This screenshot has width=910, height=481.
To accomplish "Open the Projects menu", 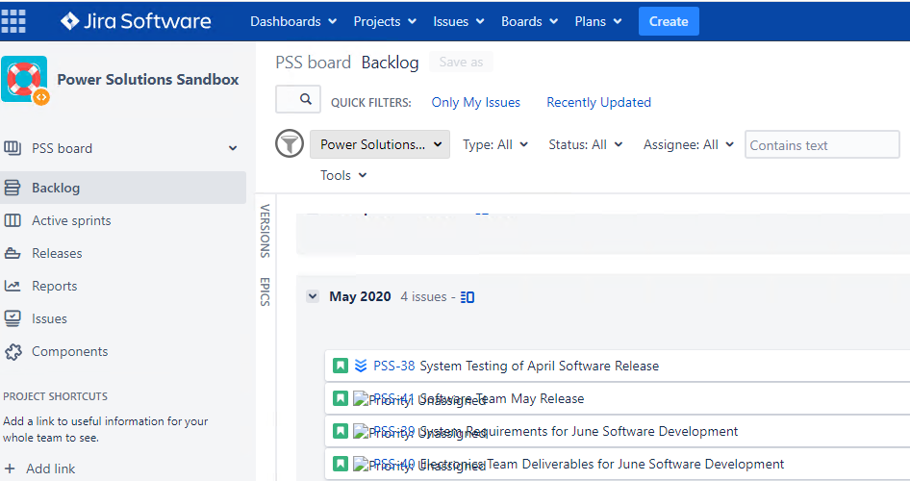I will pos(385,21).
